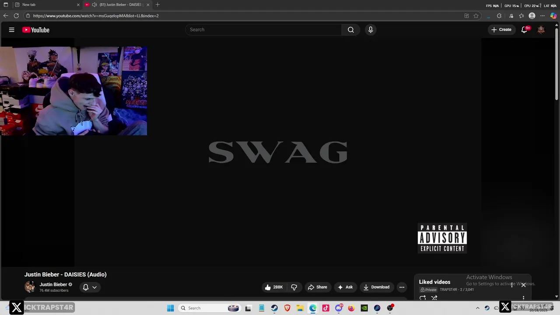Open split screen apps icon in address bar
Viewport: 560px width, 315px height.
466,16
